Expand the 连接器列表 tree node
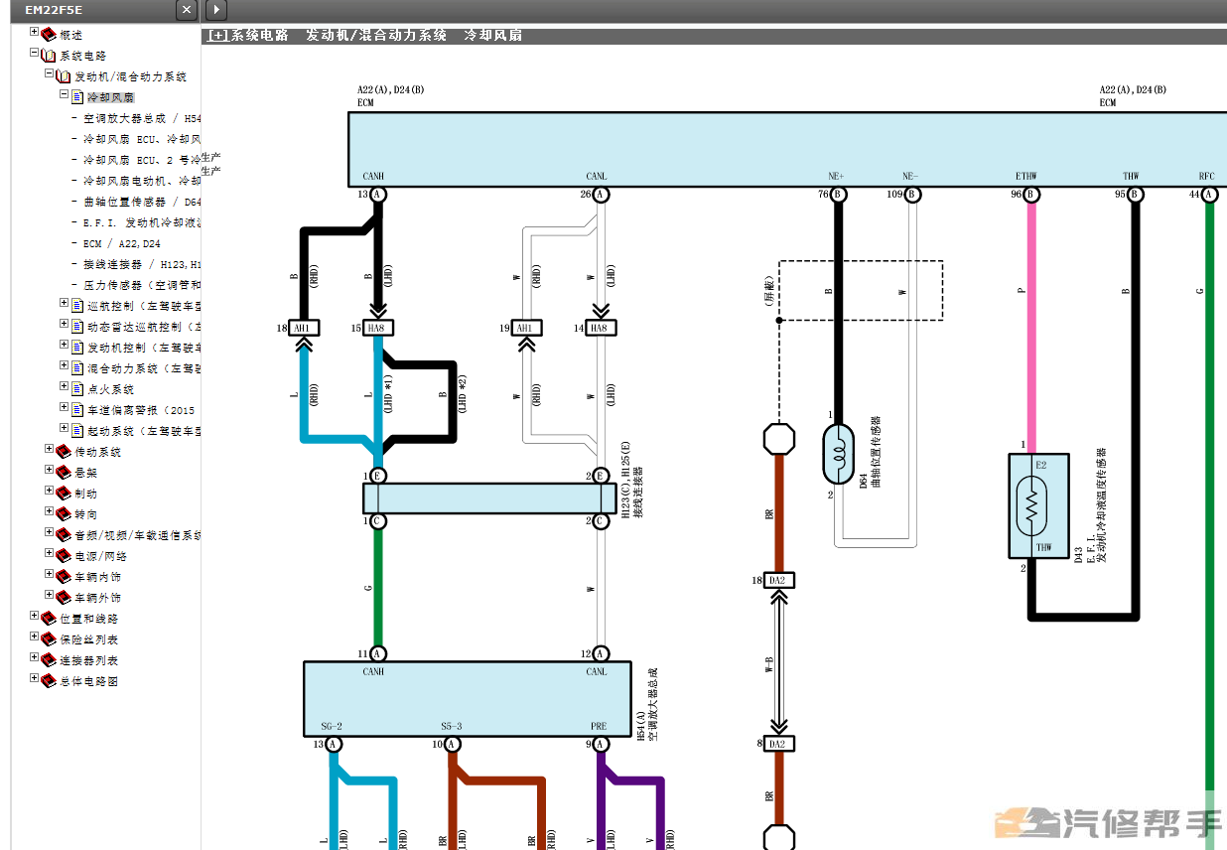The image size is (1227, 850). click(x=34, y=658)
